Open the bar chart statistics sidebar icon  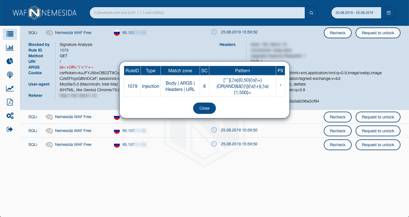coord(10,48)
